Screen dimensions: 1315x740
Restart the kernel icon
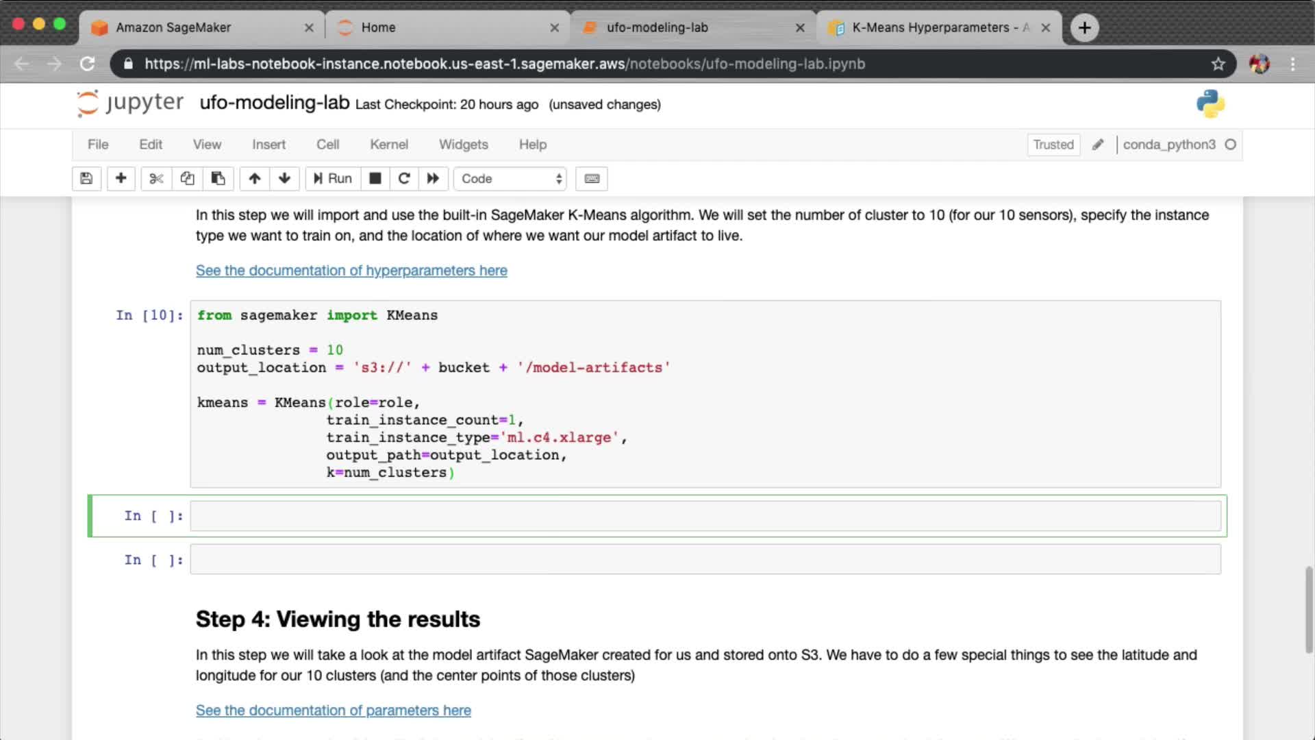(x=404, y=179)
